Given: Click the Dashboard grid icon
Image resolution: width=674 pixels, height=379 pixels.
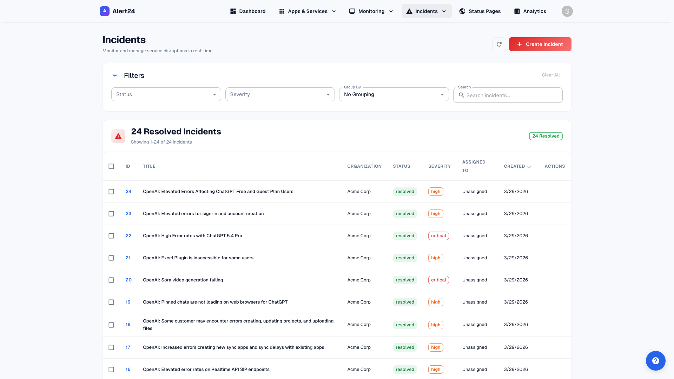Looking at the screenshot, I should point(233,11).
